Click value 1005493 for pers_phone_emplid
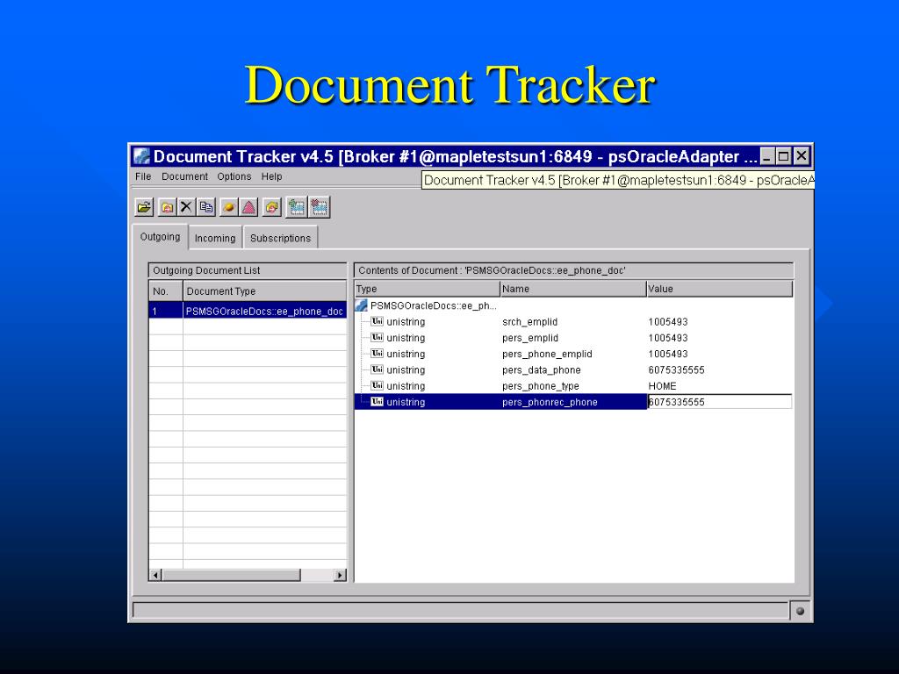 pyautogui.click(x=668, y=355)
